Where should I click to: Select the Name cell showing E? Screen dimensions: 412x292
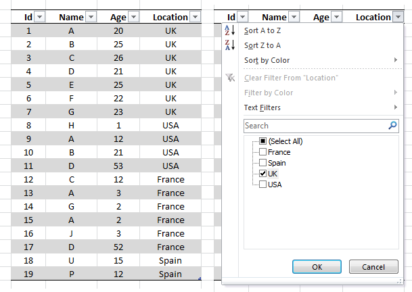(71, 84)
